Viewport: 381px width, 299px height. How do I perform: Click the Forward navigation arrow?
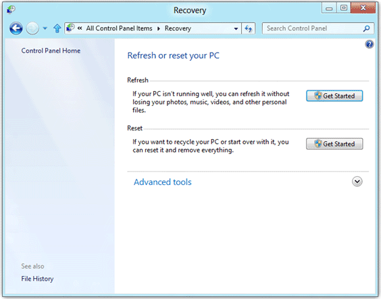pyautogui.click(x=32, y=28)
